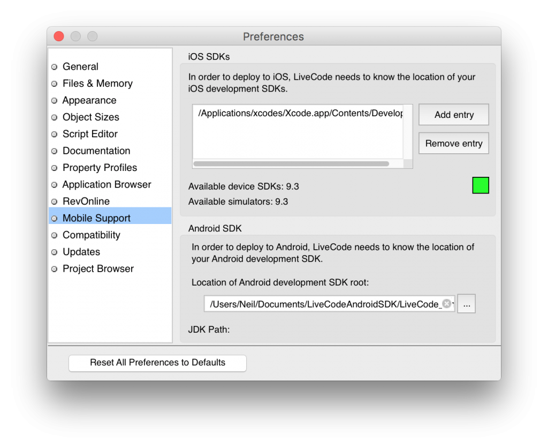The image size is (548, 448).
Task: Switch to the Compatibility preferences
Action: click(x=92, y=235)
